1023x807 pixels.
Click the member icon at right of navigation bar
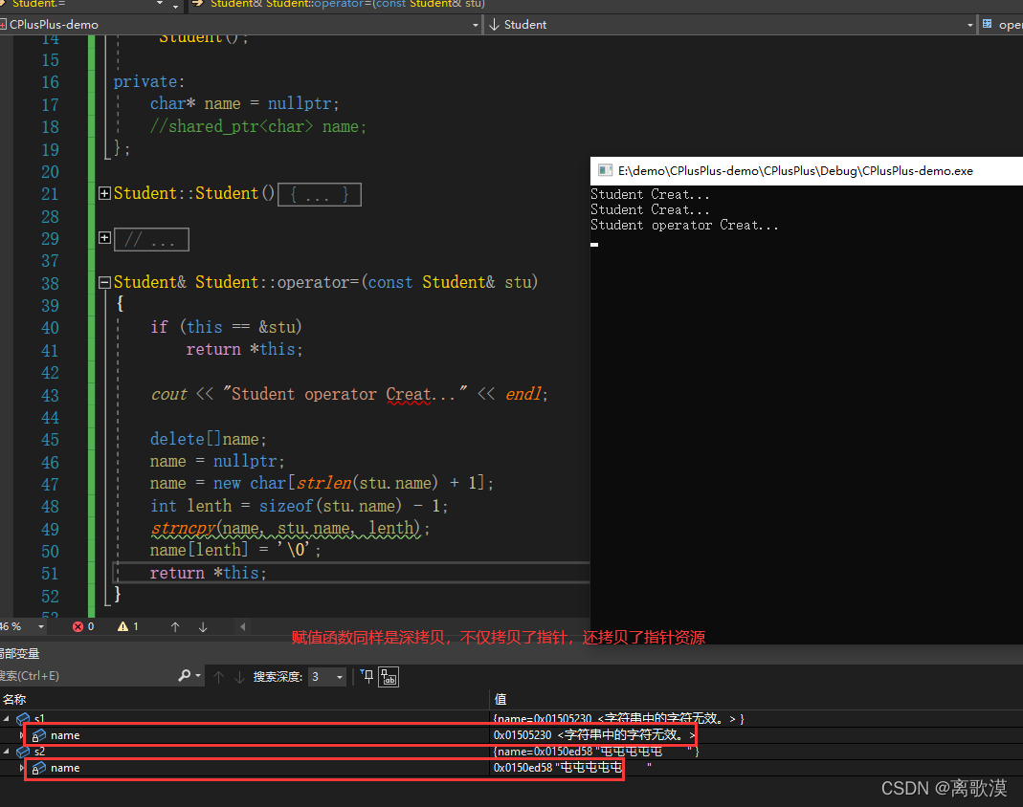(988, 24)
